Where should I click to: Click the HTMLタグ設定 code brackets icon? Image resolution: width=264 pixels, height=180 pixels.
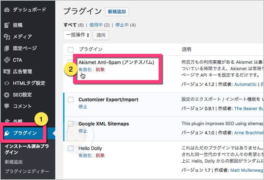click(x=7, y=83)
